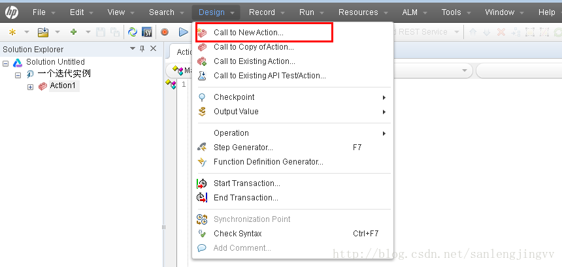Select Action1 in Solution Explorer
Image resolution: width=562 pixels, height=267 pixels.
click(63, 86)
